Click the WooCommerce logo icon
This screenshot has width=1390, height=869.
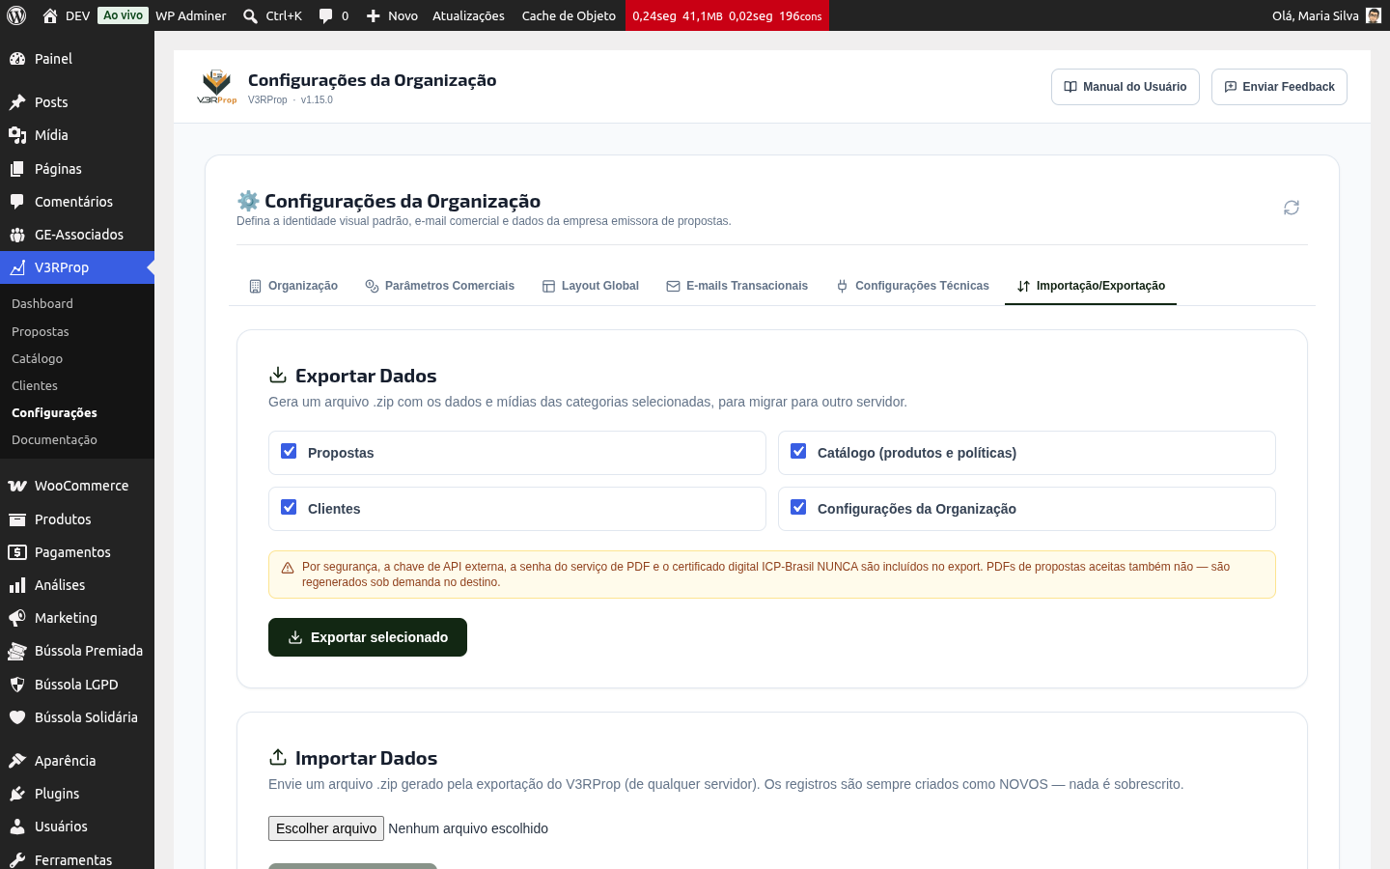click(17, 486)
